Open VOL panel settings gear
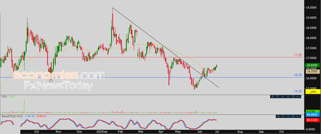This screenshot has width=321, height=134. (x=293, y=97)
